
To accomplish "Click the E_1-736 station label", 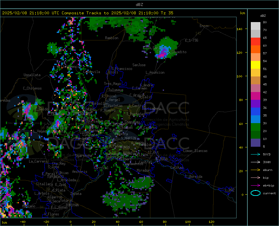I will coord(192,40).
